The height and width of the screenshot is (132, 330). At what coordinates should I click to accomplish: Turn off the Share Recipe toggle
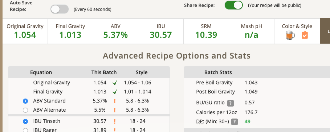233,5
